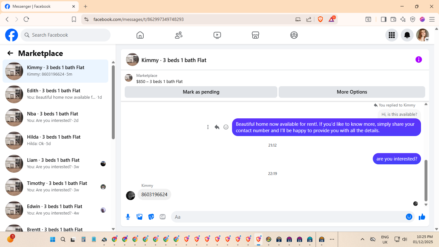Screen dimensions: 439x247
Task: Go back using the browser back arrow
Action: pyautogui.click(x=7, y=19)
